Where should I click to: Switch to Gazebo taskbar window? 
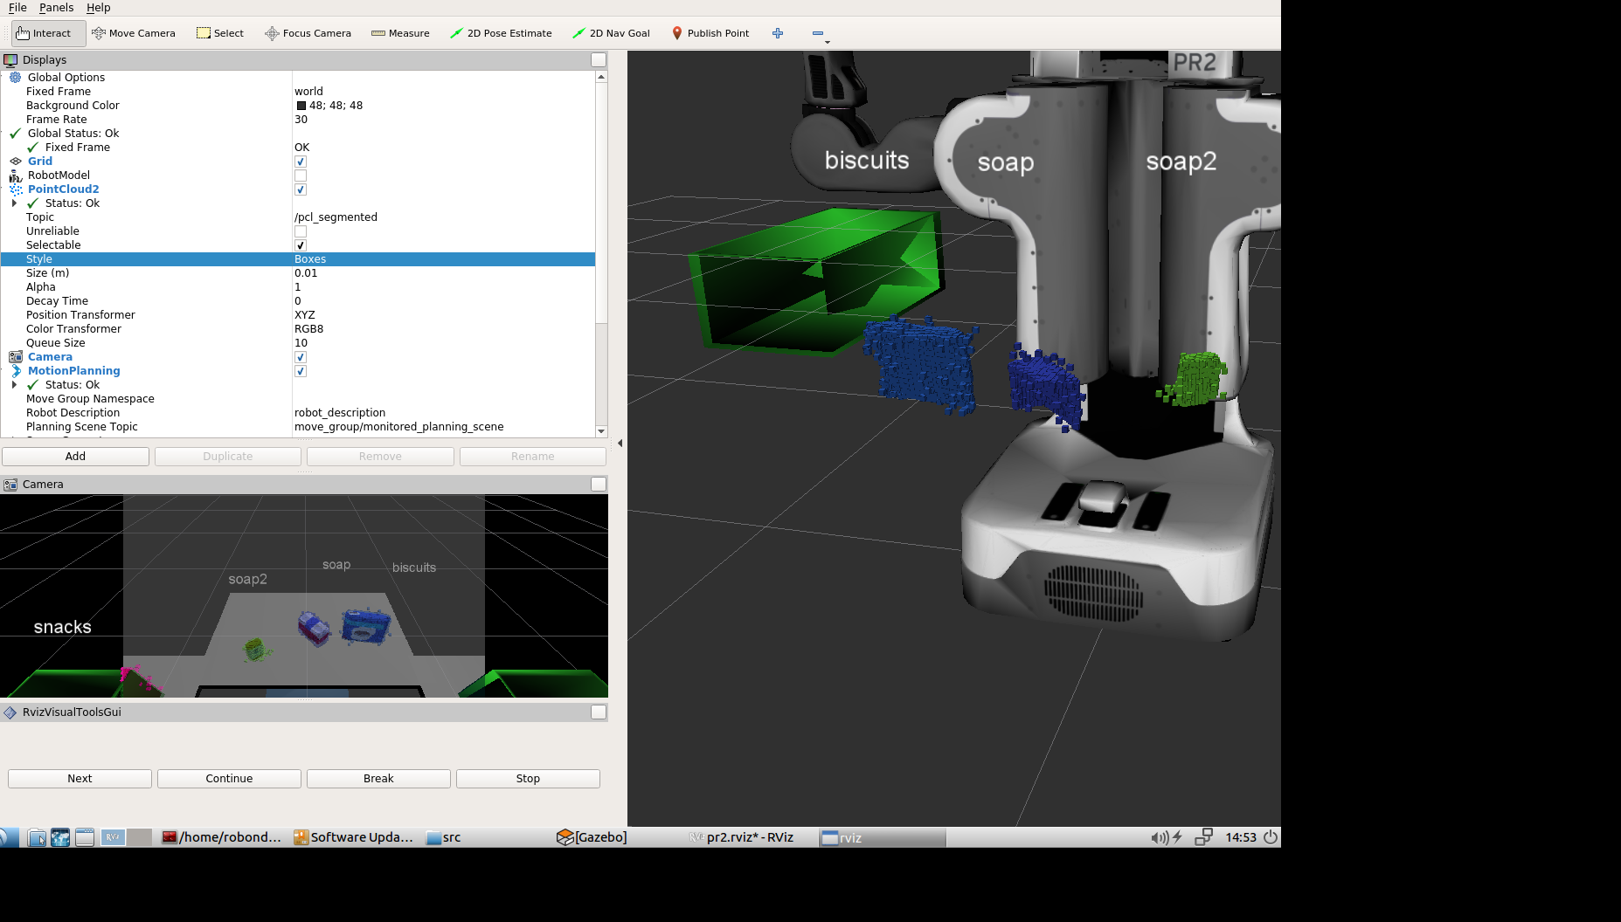point(592,837)
